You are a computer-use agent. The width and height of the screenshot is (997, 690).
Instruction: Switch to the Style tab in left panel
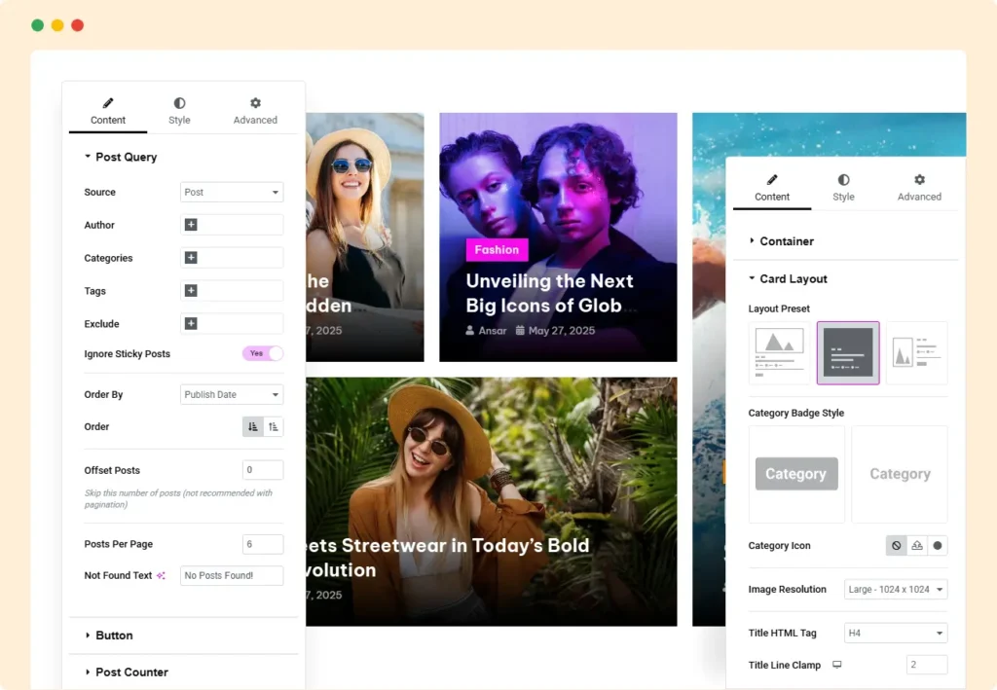tap(179, 111)
